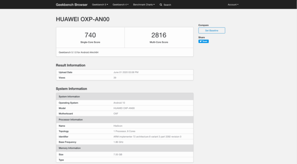
Task: Select the memory size '7.55 GB'
Action: [x=118, y=154]
